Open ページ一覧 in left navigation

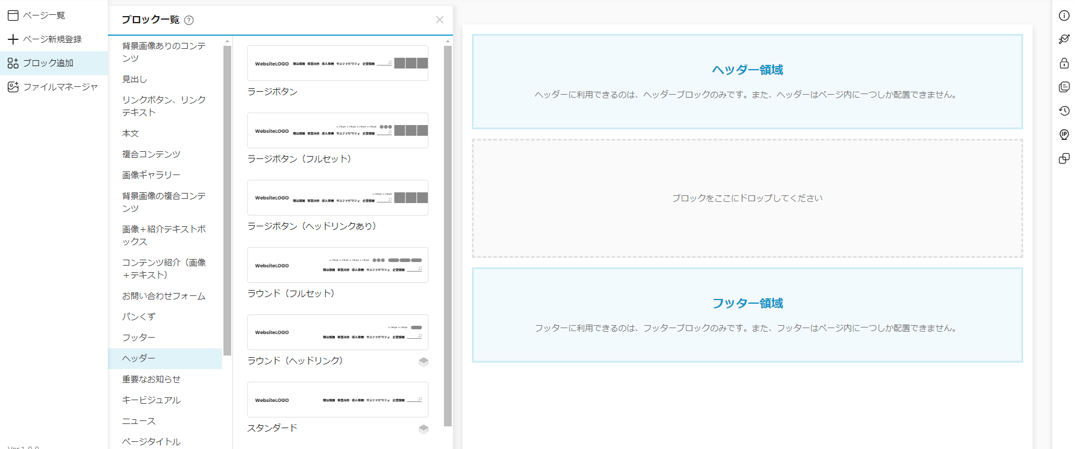[54, 15]
